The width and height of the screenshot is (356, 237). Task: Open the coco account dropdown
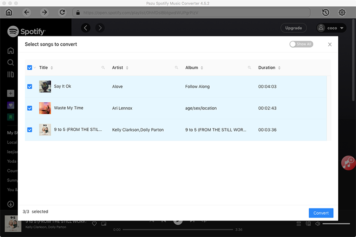coord(332,28)
